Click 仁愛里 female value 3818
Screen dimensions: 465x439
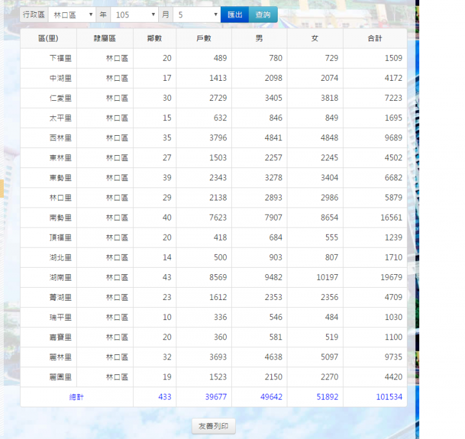(x=329, y=98)
